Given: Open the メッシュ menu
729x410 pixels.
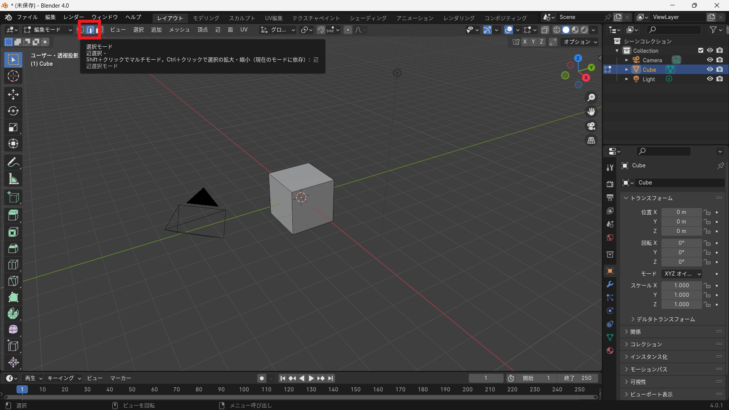Looking at the screenshot, I should click(179, 30).
